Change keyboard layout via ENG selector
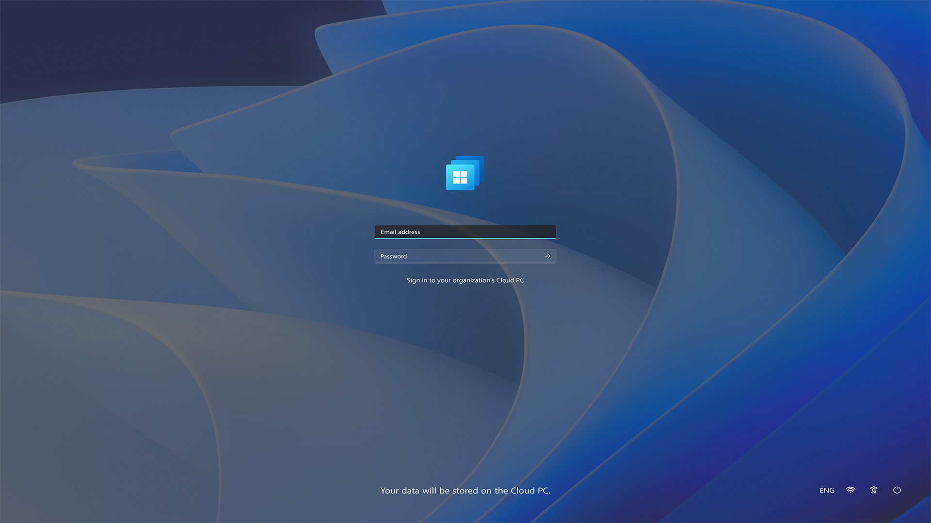Image resolution: width=931 pixels, height=523 pixels. point(826,490)
